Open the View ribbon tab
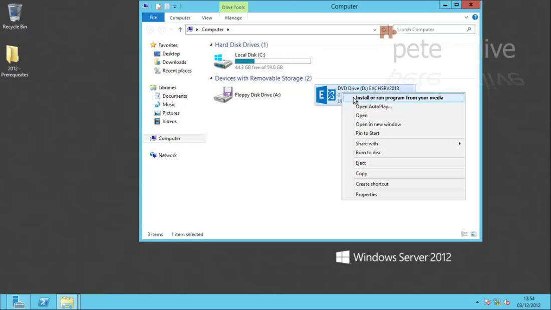The image size is (551, 310). coord(207,18)
